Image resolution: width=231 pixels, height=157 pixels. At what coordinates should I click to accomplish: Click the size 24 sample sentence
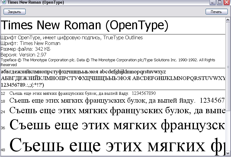pos(117,111)
